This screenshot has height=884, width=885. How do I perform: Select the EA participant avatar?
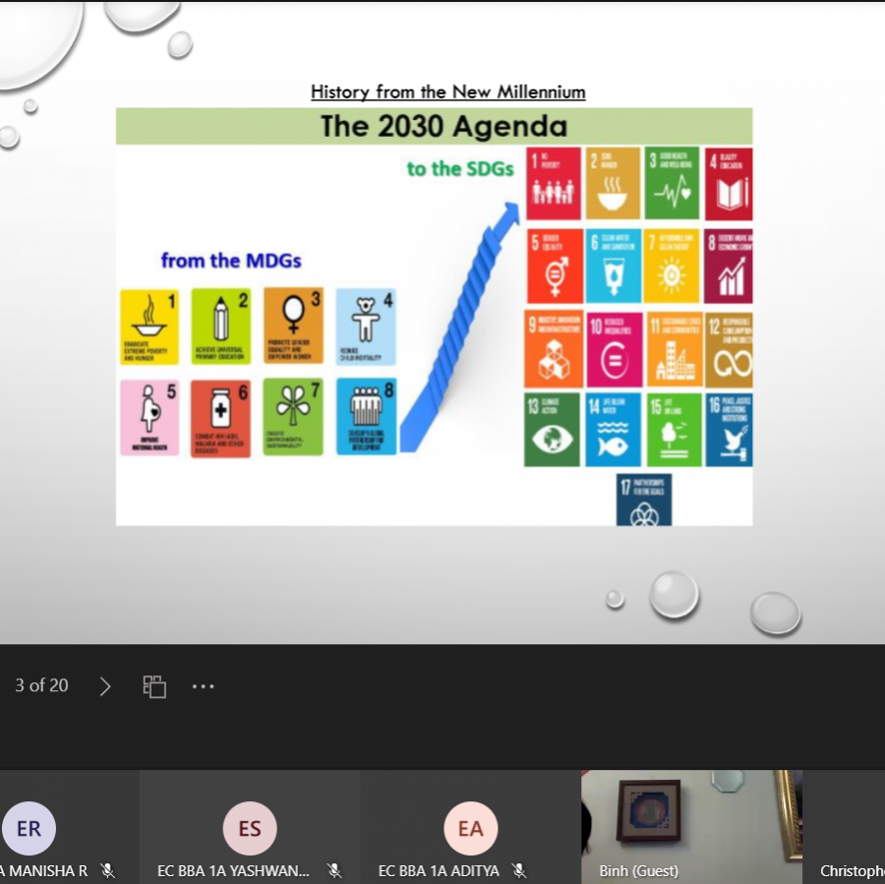coord(470,828)
